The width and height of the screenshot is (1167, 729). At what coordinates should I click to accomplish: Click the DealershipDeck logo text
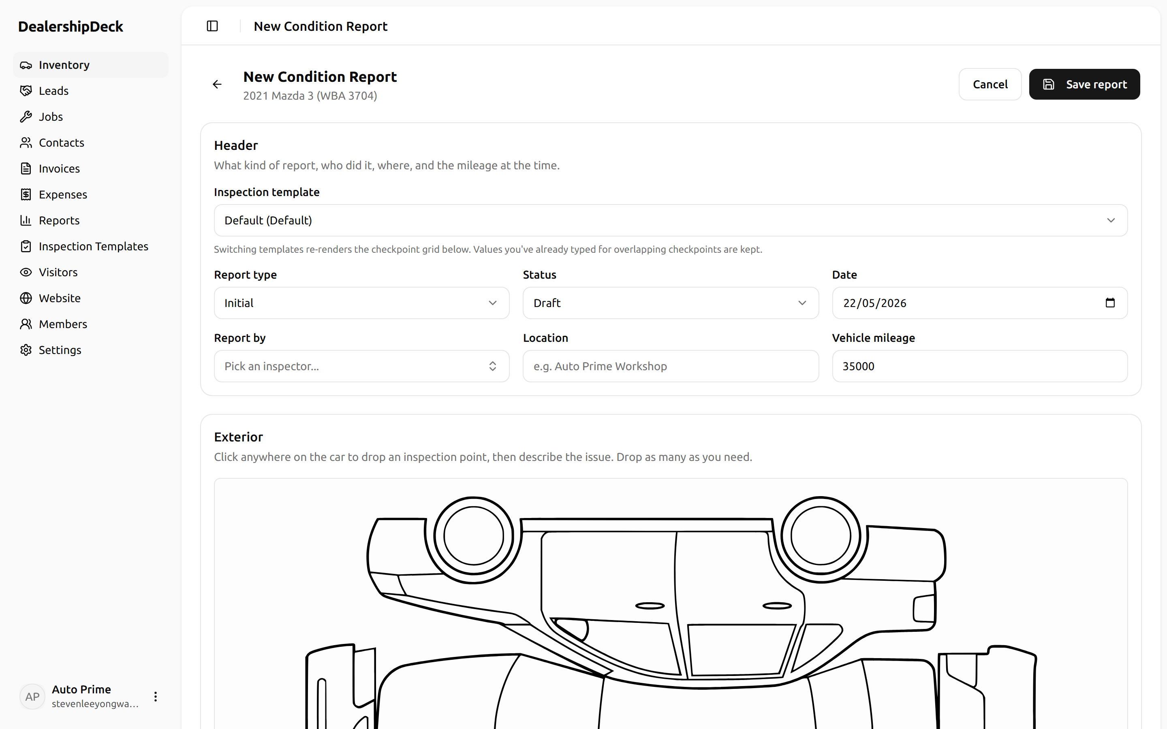point(71,26)
